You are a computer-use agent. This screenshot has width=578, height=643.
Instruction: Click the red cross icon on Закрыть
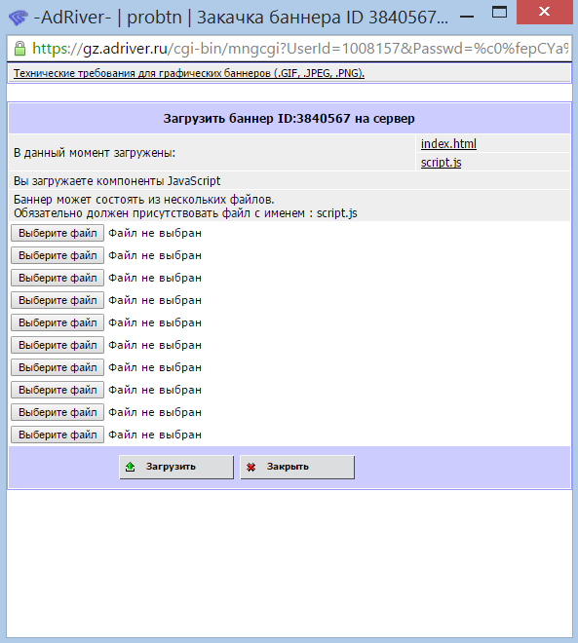(x=251, y=467)
